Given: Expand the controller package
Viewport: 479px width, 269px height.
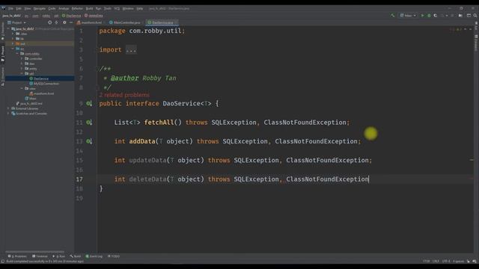Looking at the screenshot, I should click(x=22, y=58).
